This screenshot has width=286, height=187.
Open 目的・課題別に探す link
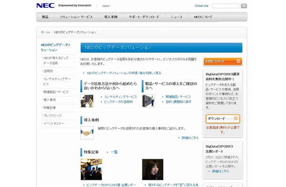point(178,102)
